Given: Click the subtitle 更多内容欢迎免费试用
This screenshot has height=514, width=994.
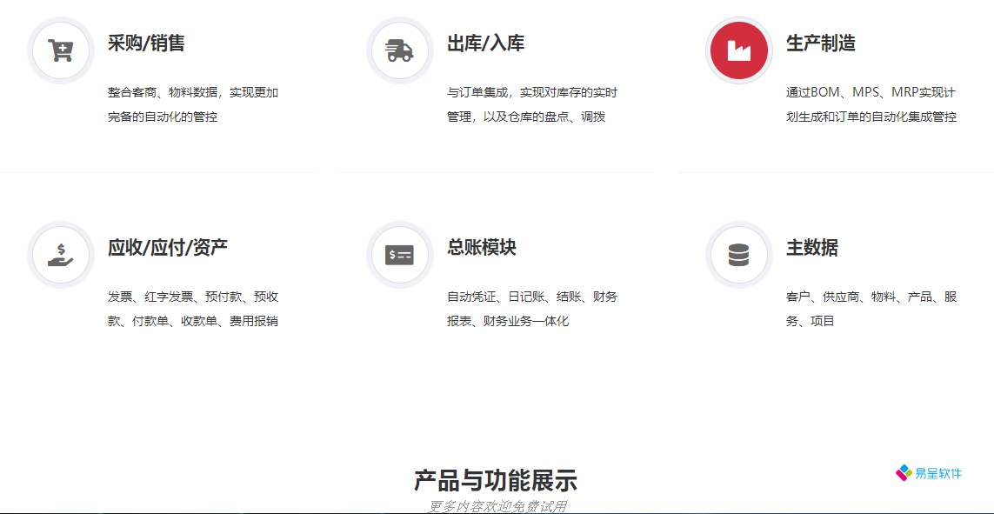Looking at the screenshot, I should click(x=497, y=507).
